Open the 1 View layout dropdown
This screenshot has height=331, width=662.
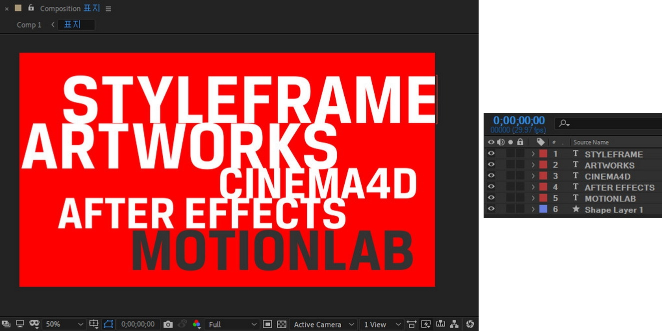coord(381,324)
